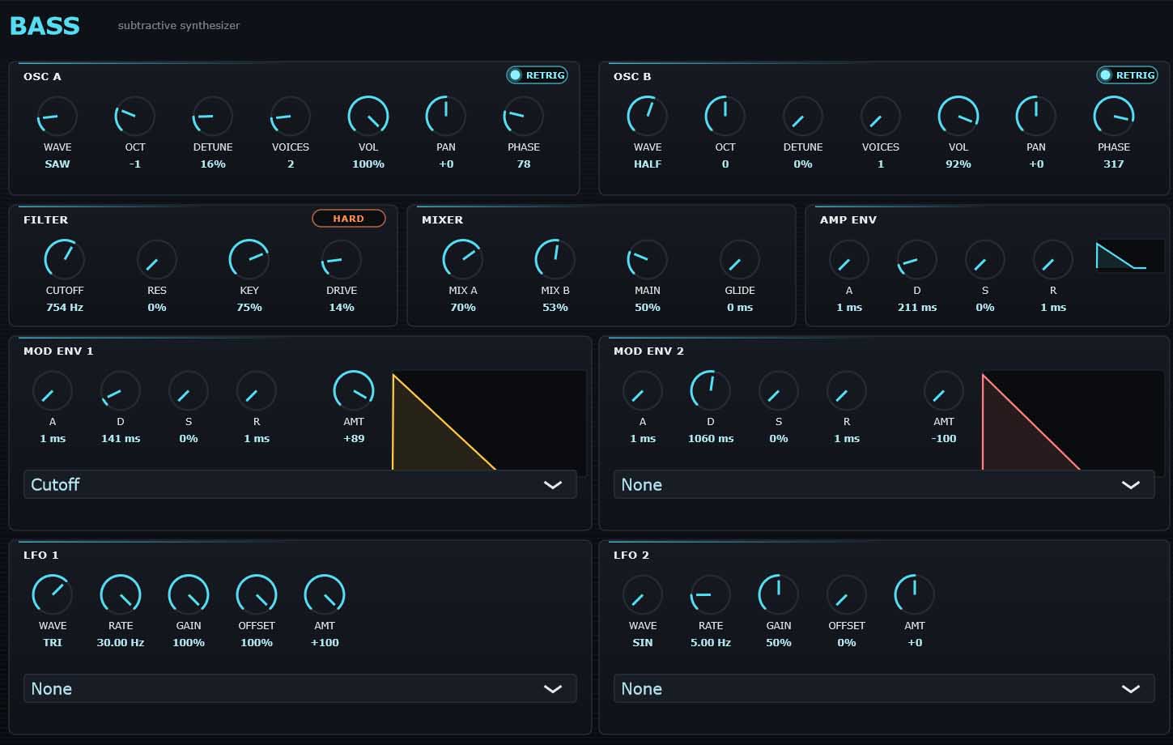Image resolution: width=1173 pixels, height=745 pixels.
Task: Click LFO 2 GAIN knob at 50%
Action: point(779,595)
